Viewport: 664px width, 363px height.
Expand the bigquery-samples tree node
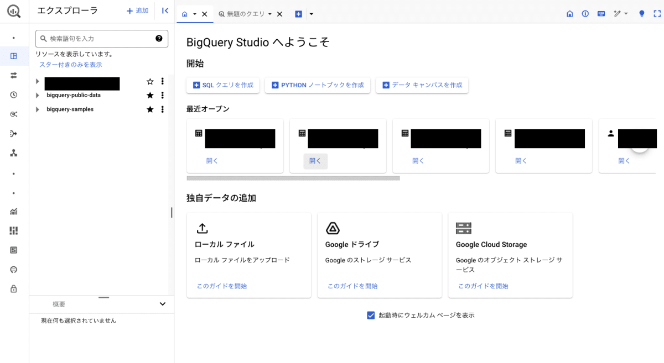[x=38, y=109]
